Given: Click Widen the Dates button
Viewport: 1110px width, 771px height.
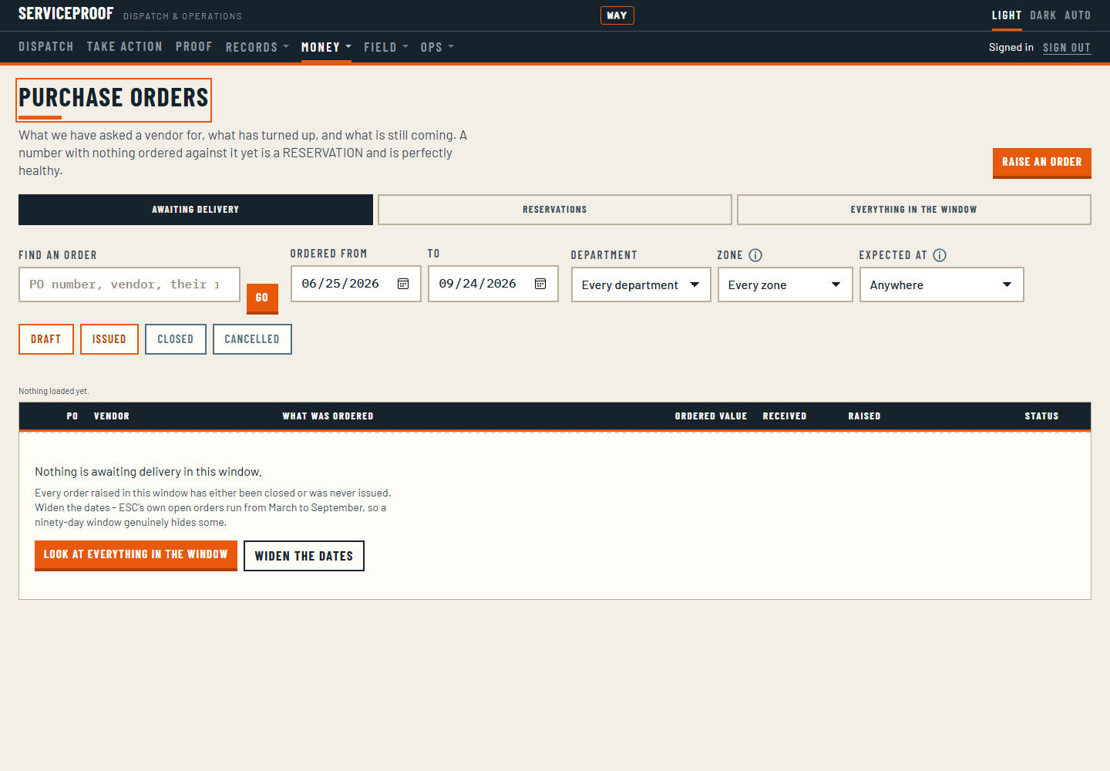Looking at the screenshot, I should click(304, 556).
